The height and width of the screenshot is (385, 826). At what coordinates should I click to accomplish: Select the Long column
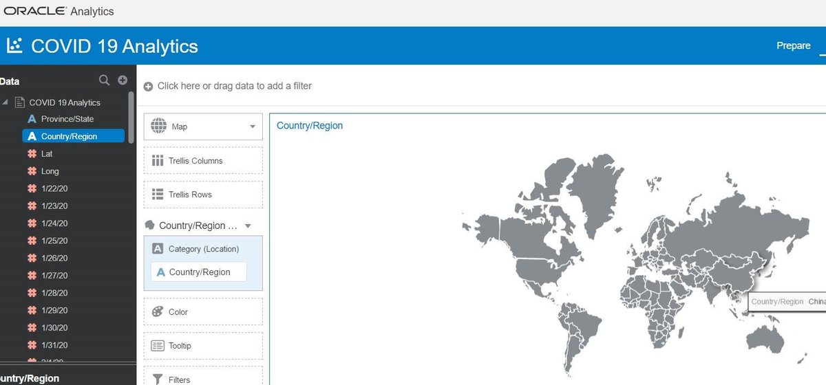pos(50,171)
